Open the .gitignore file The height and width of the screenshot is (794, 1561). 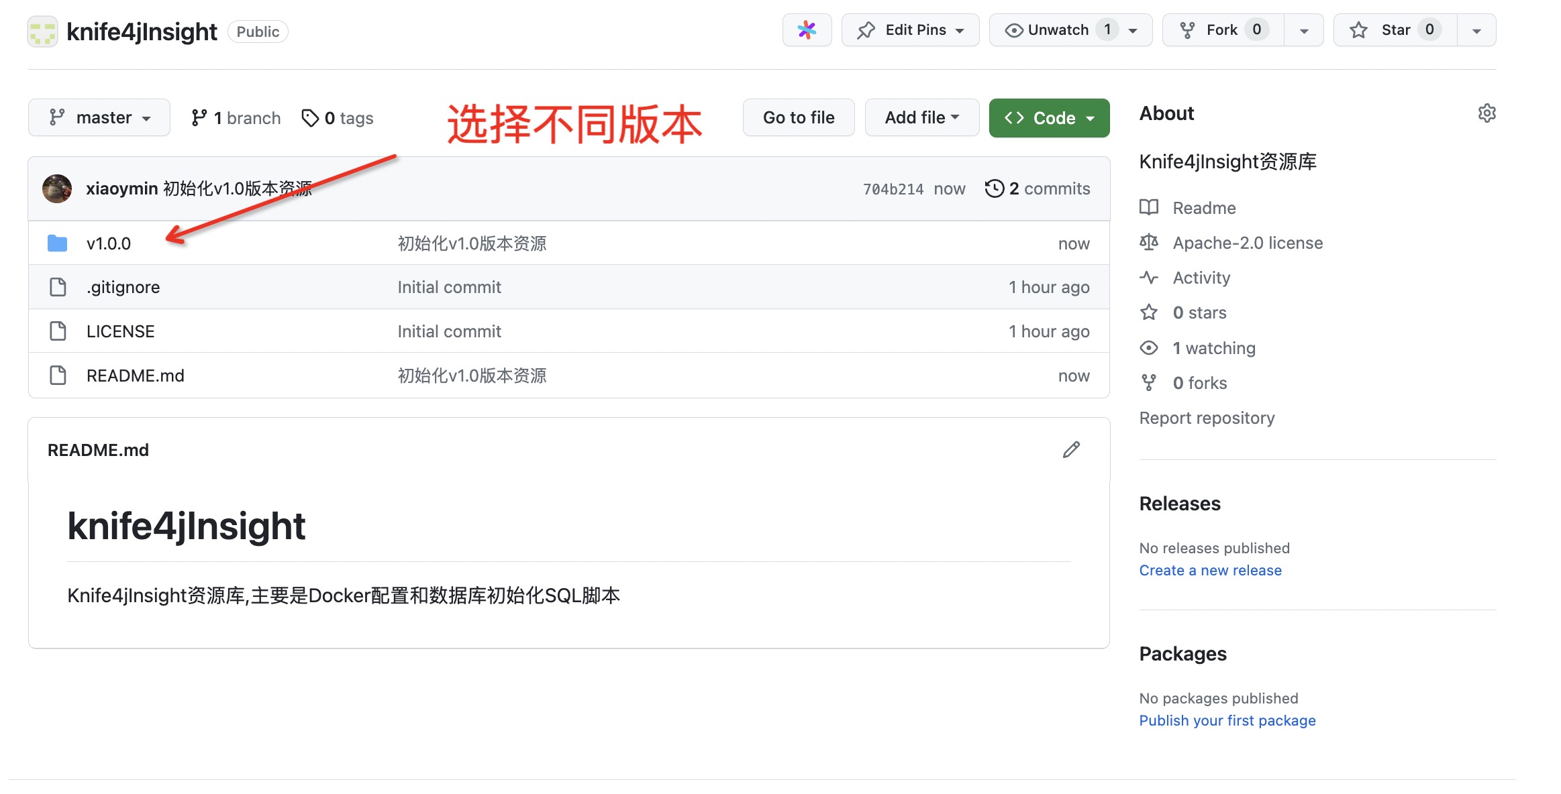point(123,287)
